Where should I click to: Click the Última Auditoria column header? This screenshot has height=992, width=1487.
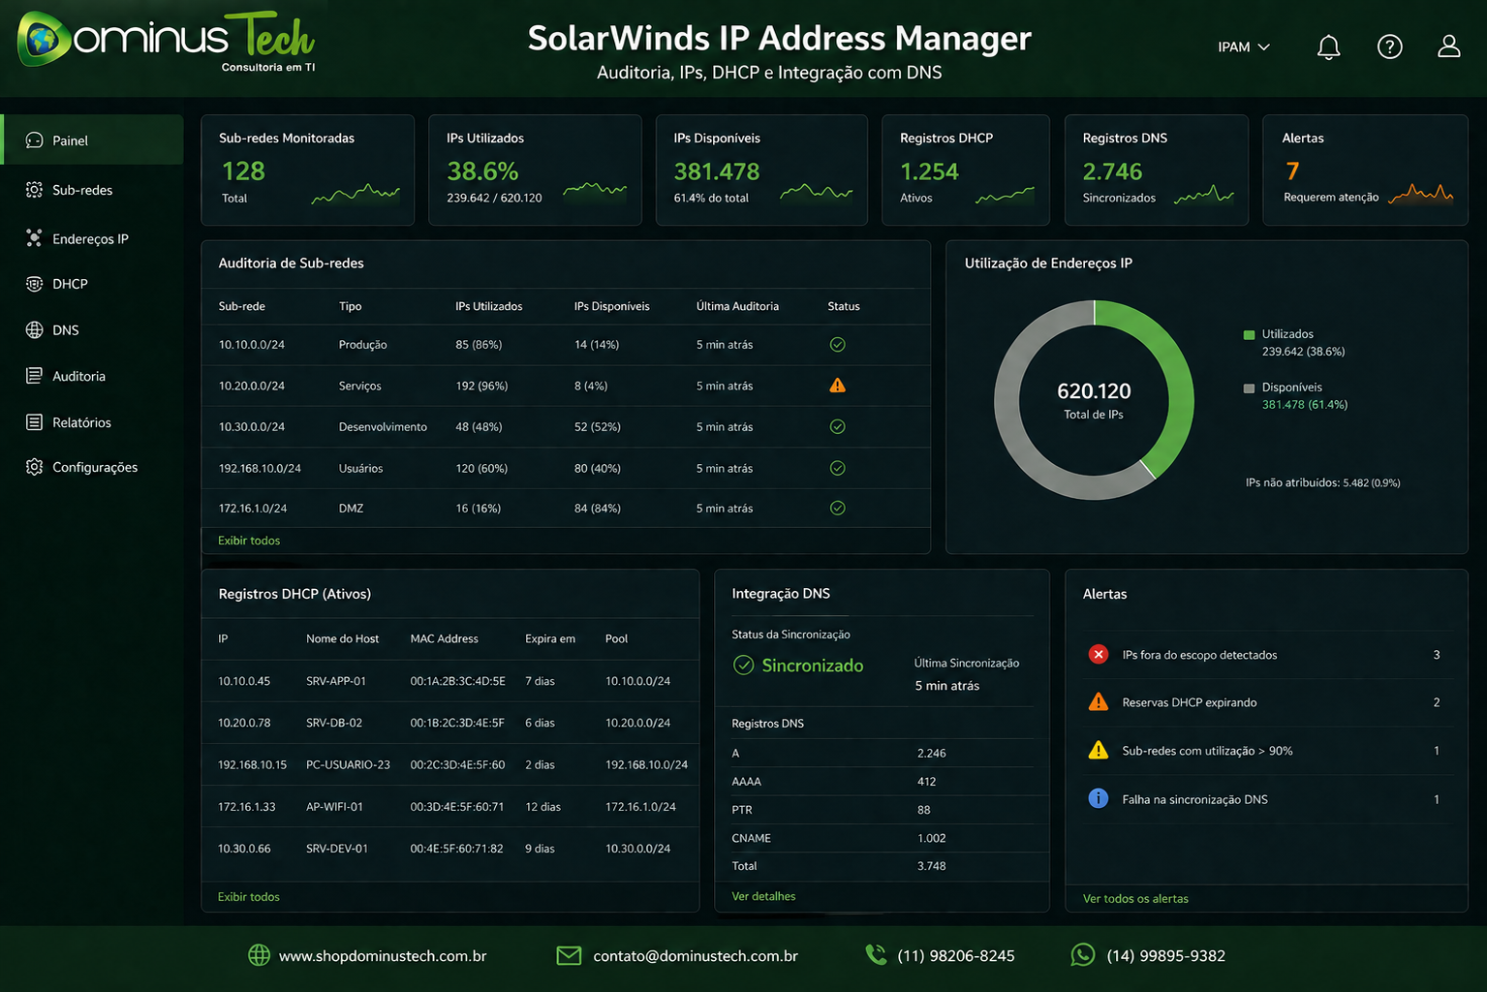(737, 306)
